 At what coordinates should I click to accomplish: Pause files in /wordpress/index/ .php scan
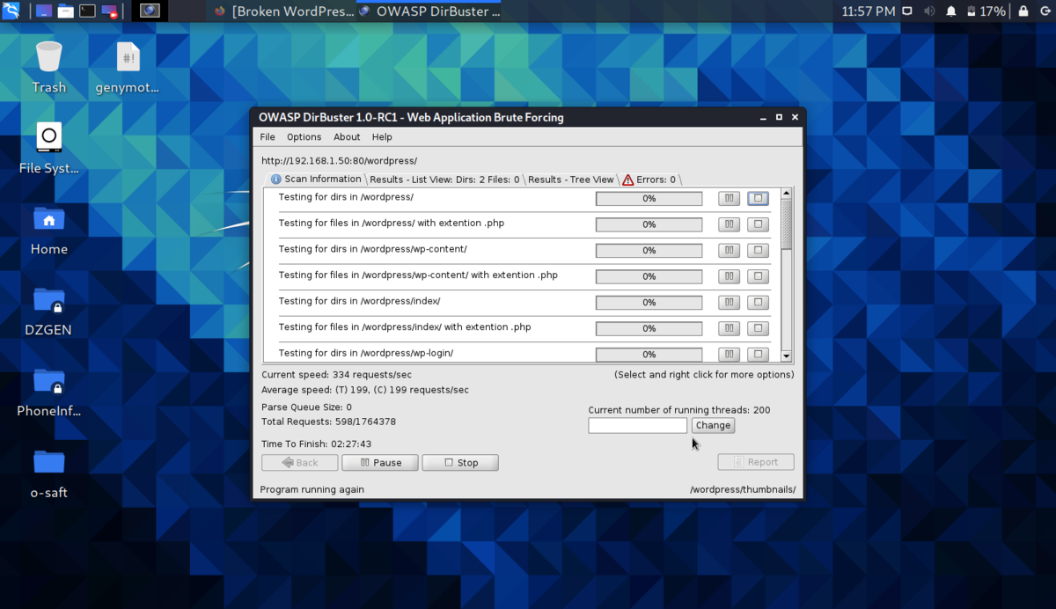click(x=729, y=328)
